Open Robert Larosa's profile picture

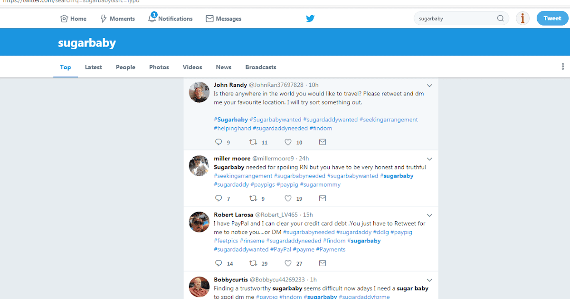click(x=199, y=222)
